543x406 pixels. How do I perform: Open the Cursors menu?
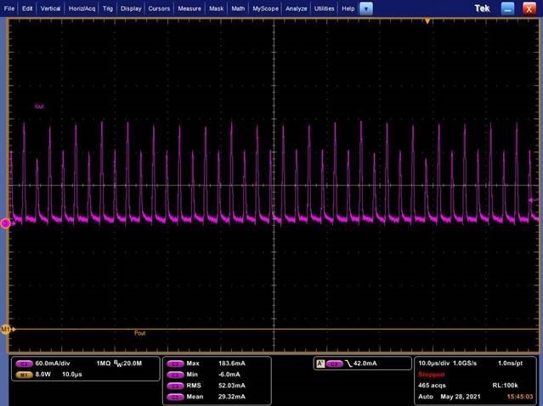pyautogui.click(x=159, y=8)
